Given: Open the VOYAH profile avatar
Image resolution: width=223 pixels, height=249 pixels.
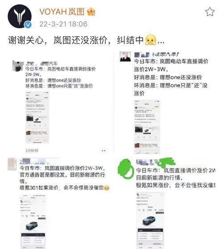Looking at the screenshot, I should click(x=20, y=16).
